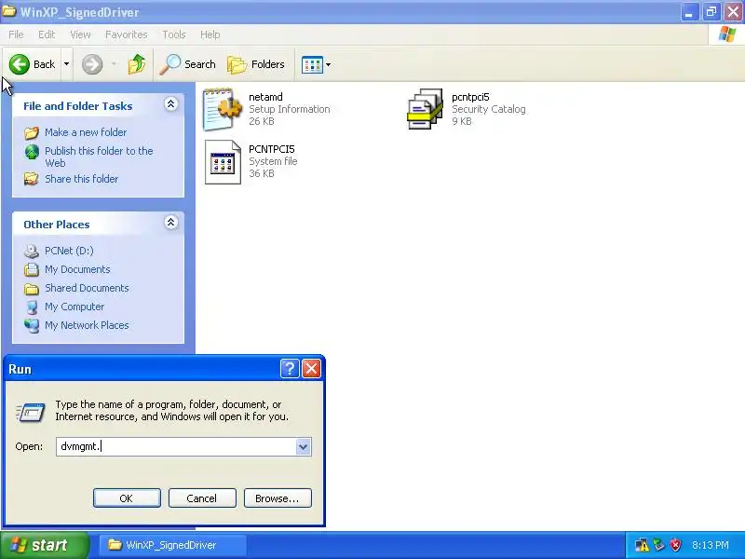Confirm Run dialog with OK
745x559 pixels.
tap(127, 498)
